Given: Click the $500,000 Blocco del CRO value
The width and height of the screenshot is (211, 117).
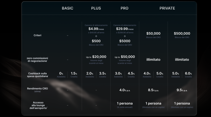Looking at the screenshot, I should (x=182, y=33).
